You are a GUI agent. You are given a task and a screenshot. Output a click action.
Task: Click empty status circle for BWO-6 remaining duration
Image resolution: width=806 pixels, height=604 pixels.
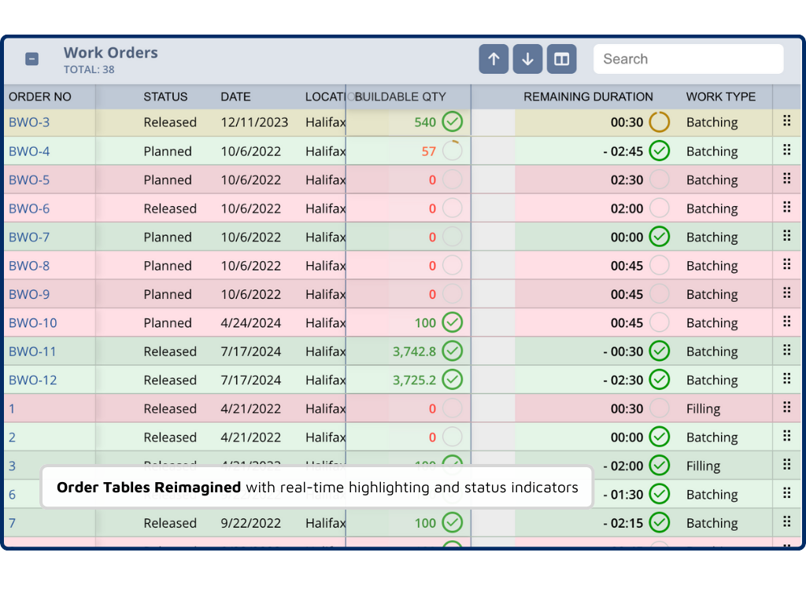(660, 208)
